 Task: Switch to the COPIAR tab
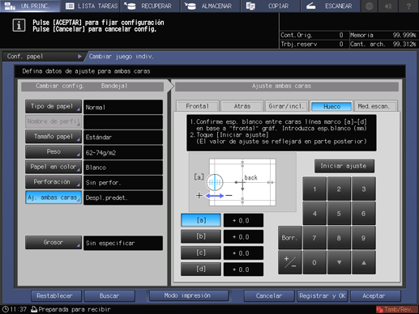click(x=271, y=6)
